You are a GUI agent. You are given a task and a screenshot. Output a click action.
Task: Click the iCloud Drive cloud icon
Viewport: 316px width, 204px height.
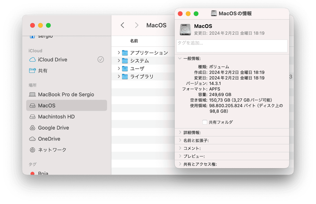32,60
